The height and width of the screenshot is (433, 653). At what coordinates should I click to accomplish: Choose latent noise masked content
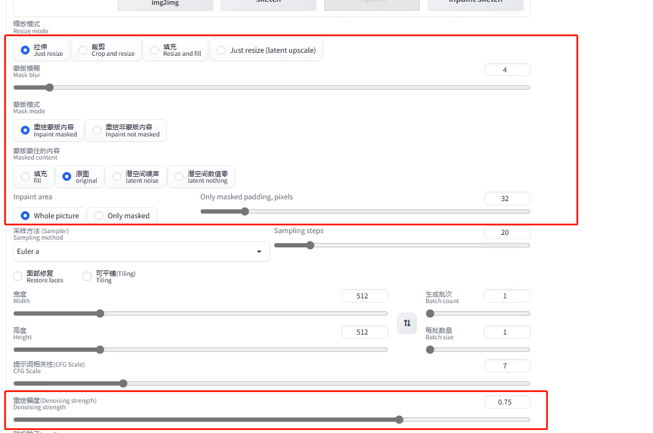tap(136, 177)
